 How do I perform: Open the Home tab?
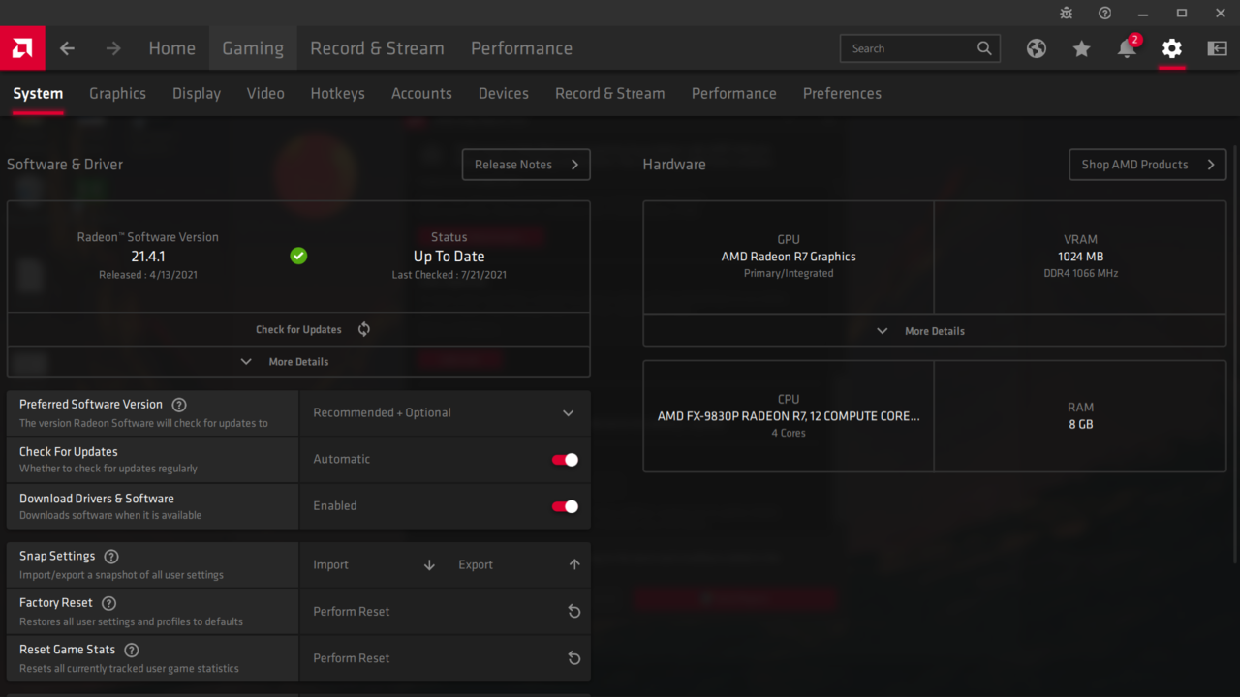point(171,48)
